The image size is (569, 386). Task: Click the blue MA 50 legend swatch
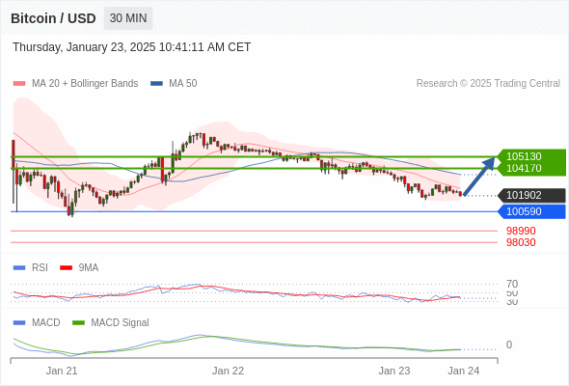coord(156,84)
